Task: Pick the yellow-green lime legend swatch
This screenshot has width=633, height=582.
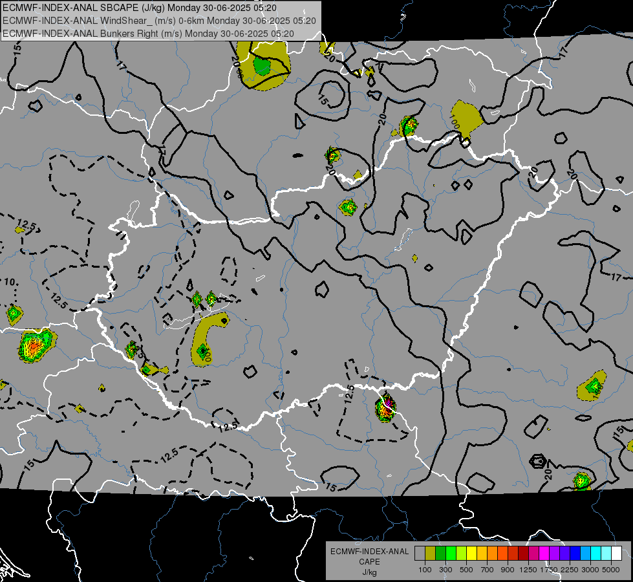Action: click(x=461, y=554)
